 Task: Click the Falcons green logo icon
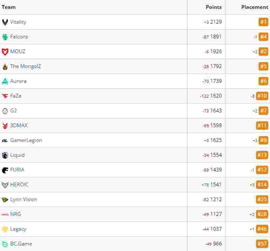5,37
